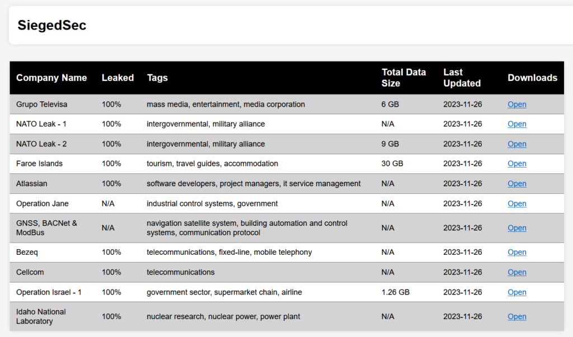Click the Total Data Size column header
This screenshot has height=337, width=573.
coord(403,78)
